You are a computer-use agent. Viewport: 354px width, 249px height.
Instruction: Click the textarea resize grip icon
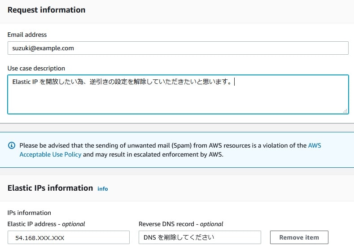[345, 111]
